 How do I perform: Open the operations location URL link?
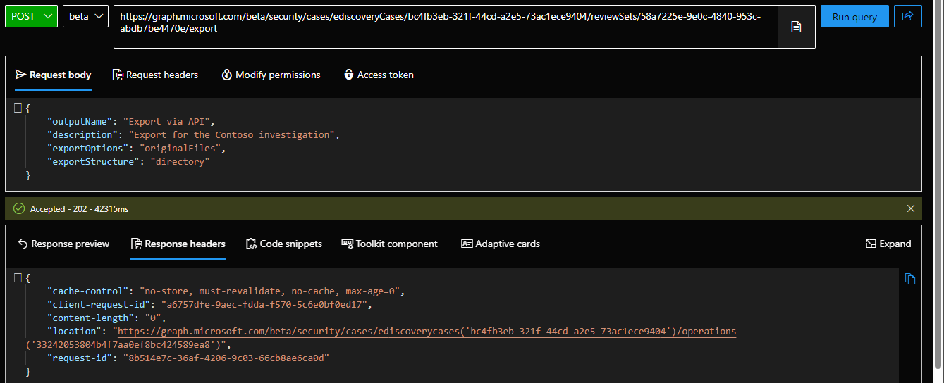click(426, 331)
